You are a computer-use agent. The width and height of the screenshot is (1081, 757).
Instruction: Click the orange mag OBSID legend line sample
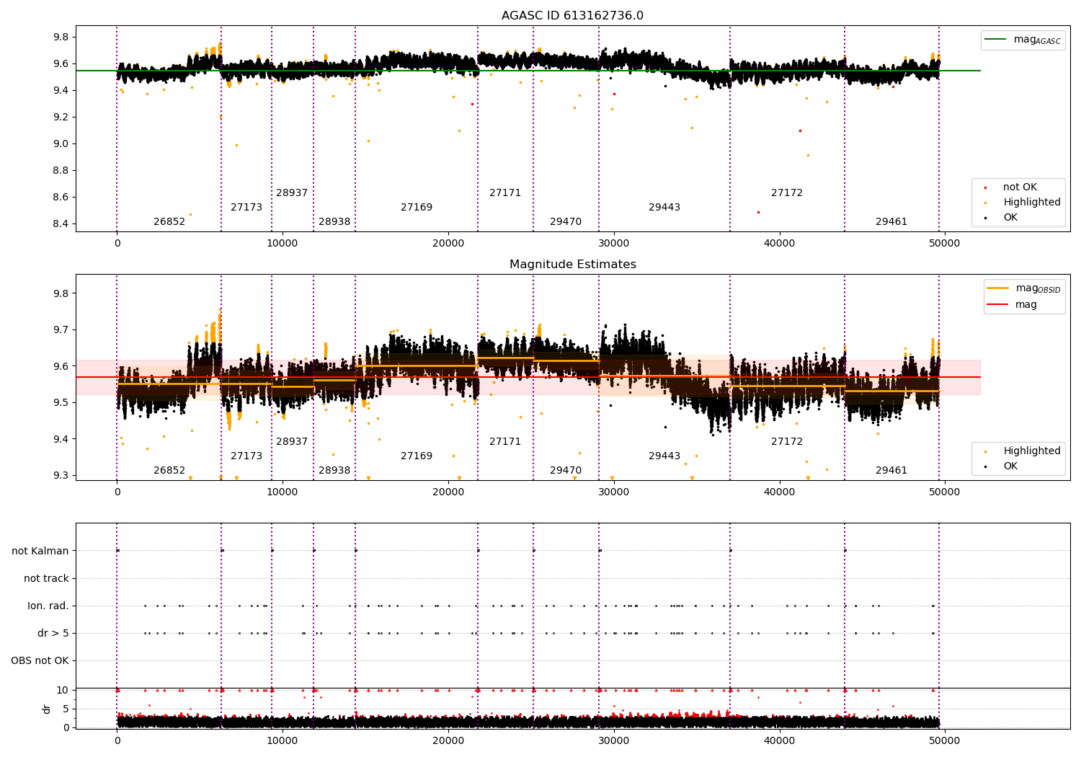pyautogui.click(x=998, y=288)
